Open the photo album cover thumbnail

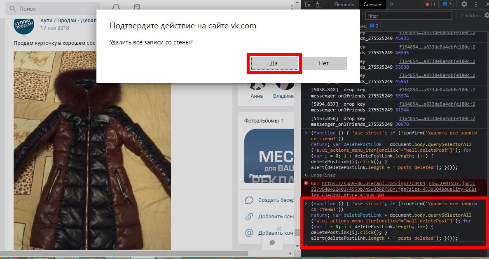tap(269, 156)
